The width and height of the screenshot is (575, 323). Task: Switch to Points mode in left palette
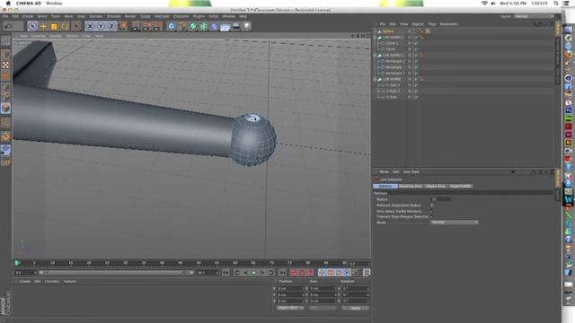[x=5, y=87]
